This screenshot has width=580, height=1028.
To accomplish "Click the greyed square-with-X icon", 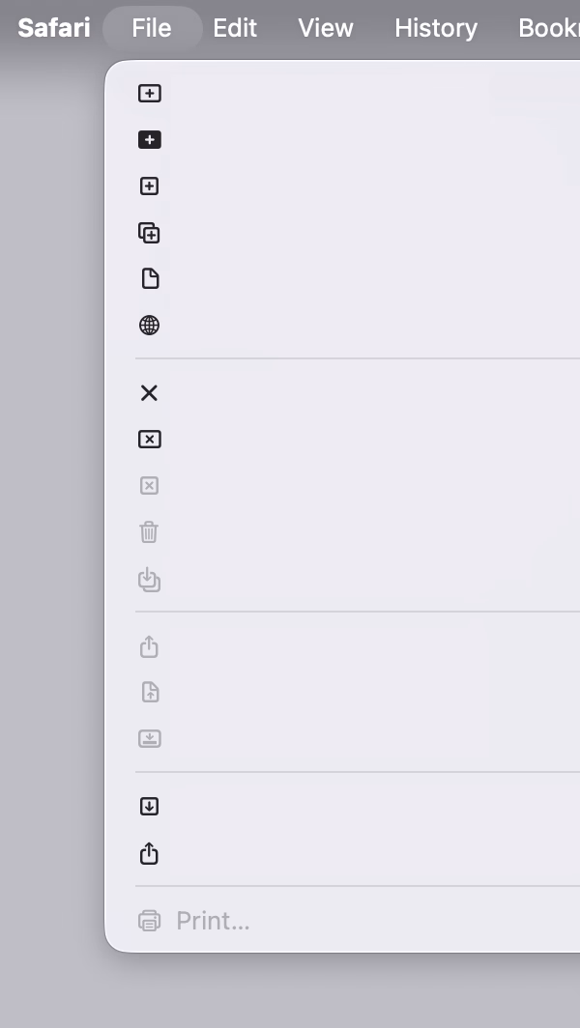I will (150, 486).
